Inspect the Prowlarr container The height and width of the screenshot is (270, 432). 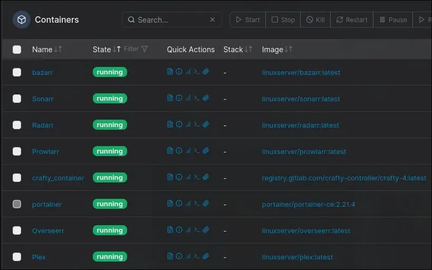tap(179, 151)
